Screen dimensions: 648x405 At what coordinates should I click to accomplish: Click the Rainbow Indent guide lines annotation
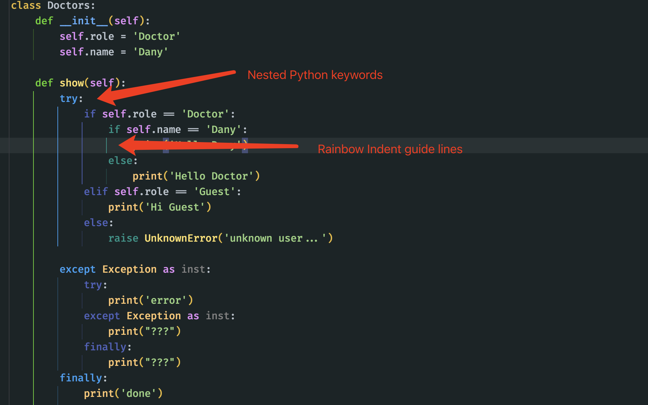pyautogui.click(x=390, y=149)
